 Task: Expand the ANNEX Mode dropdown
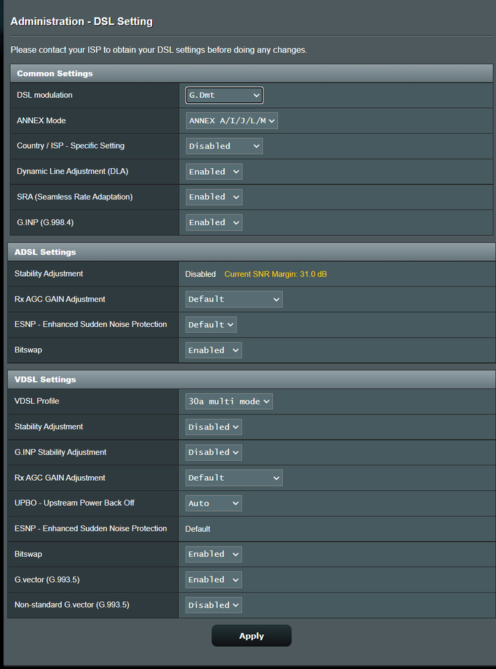(x=231, y=121)
